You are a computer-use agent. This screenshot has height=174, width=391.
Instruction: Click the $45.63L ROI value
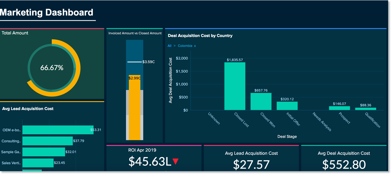[x=150, y=162]
